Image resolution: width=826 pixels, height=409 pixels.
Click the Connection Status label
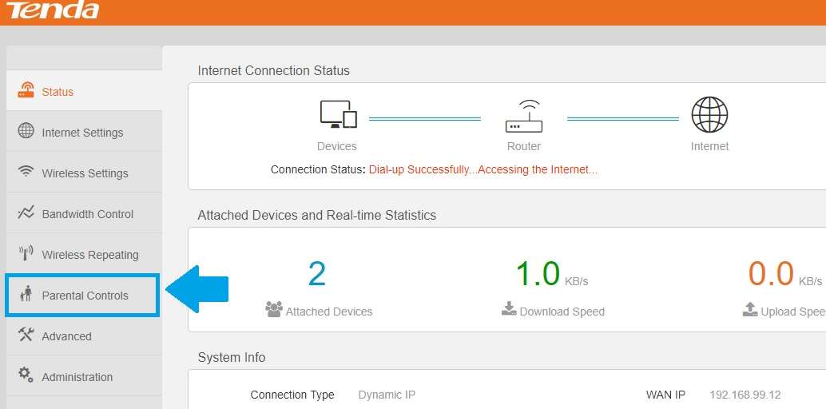coord(318,169)
